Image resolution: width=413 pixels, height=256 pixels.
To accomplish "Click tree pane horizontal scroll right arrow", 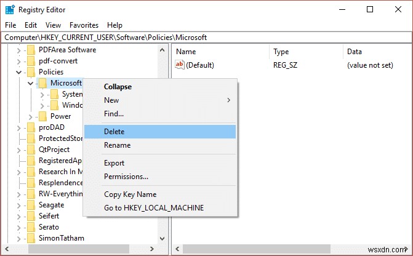I will coord(151,249).
